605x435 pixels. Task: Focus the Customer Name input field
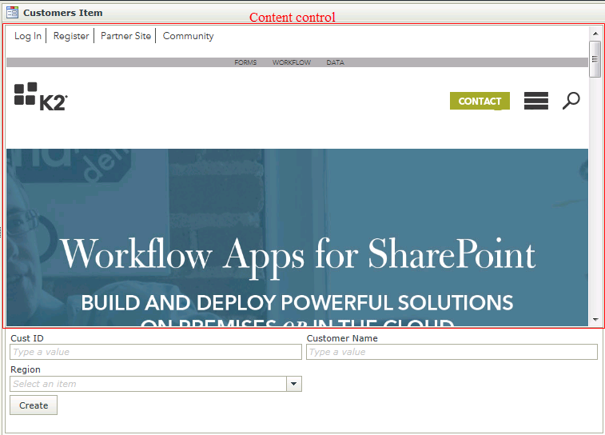[452, 352]
